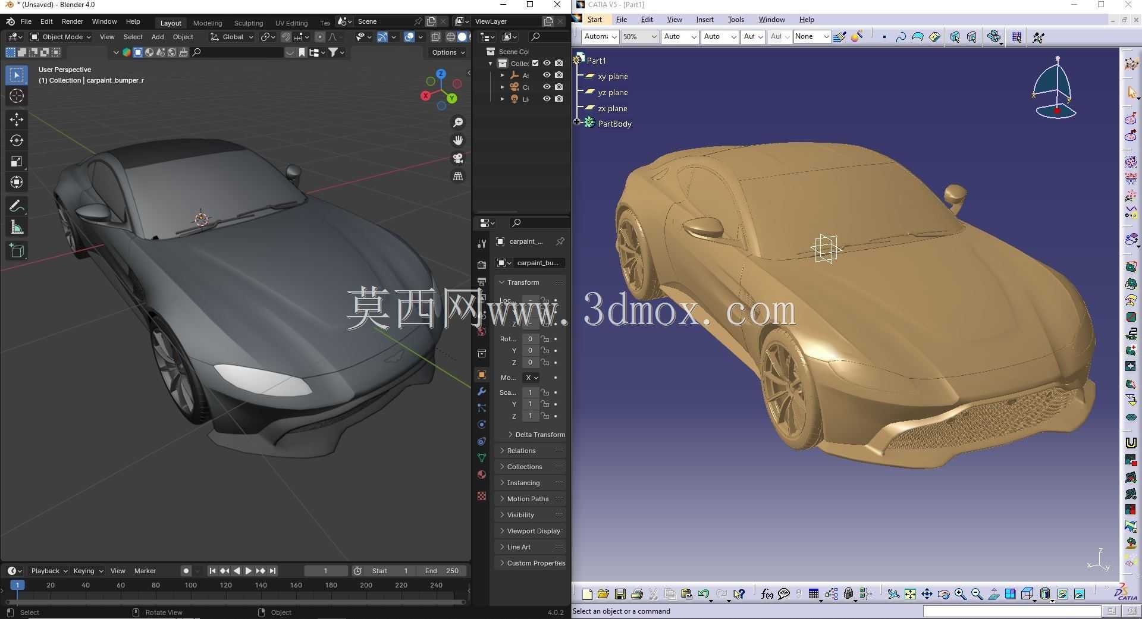Play the animation in the timeline
The height and width of the screenshot is (619, 1142).
point(249,571)
